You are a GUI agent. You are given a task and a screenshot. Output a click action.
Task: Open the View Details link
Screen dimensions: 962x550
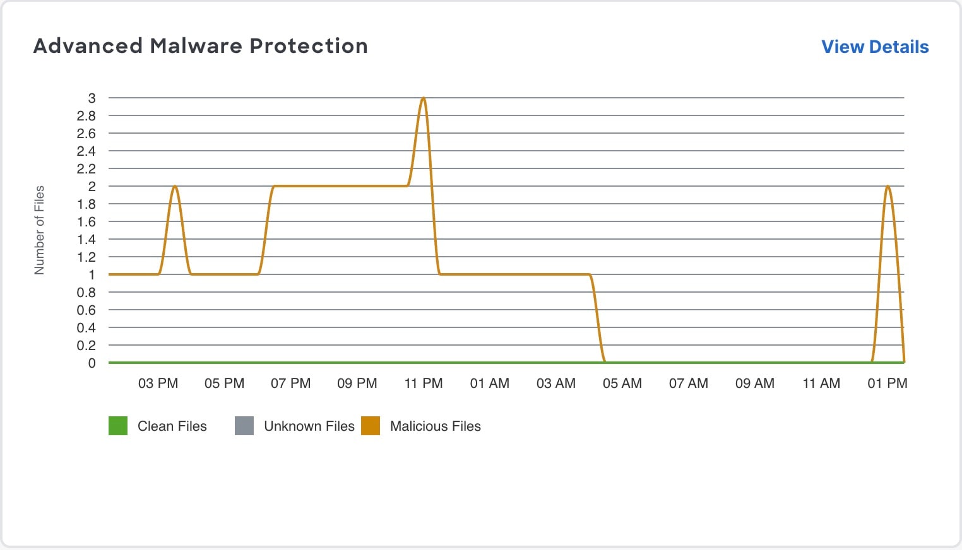(x=874, y=47)
